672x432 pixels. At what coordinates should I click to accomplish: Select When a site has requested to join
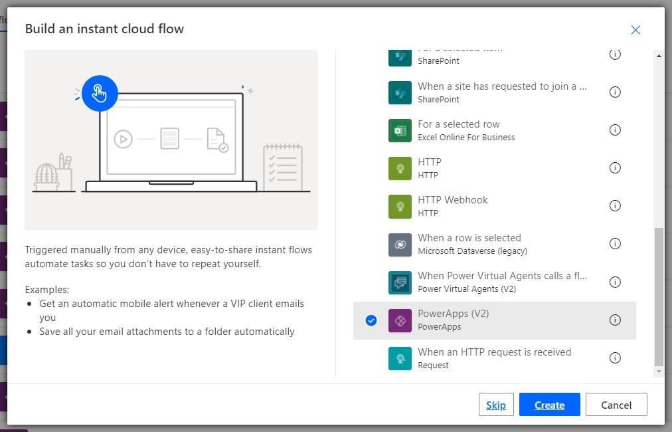495,92
